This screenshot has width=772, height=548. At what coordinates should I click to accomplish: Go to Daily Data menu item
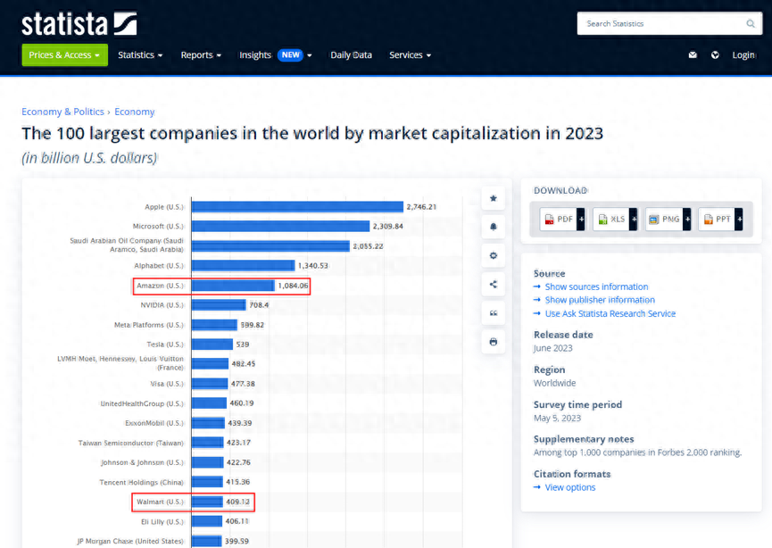click(x=351, y=55)
